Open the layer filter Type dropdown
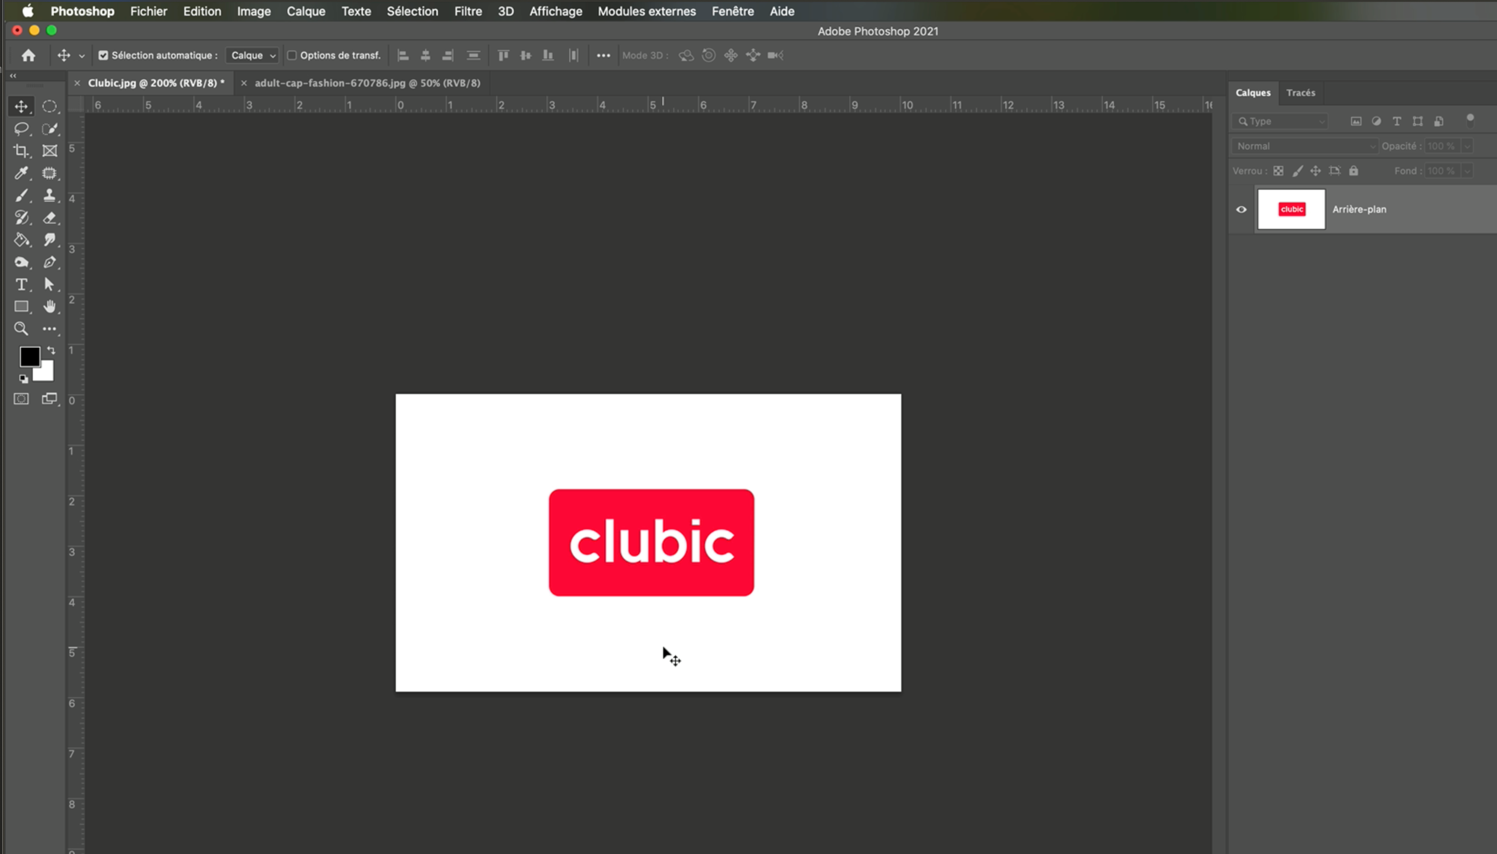 [x=1281, y=121]
